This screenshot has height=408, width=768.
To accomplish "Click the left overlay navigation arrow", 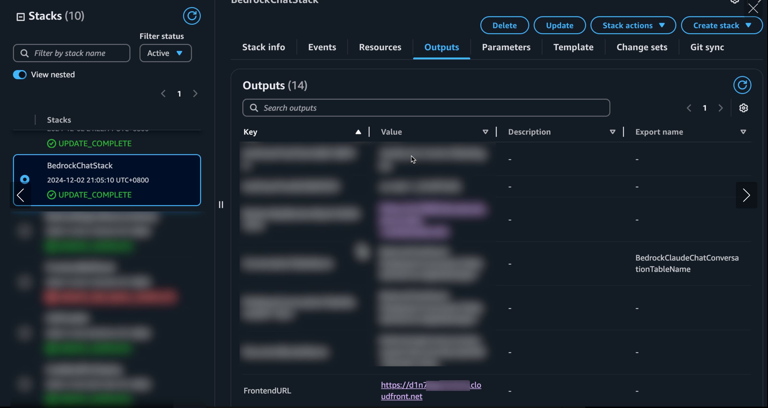I will [21, 195].
